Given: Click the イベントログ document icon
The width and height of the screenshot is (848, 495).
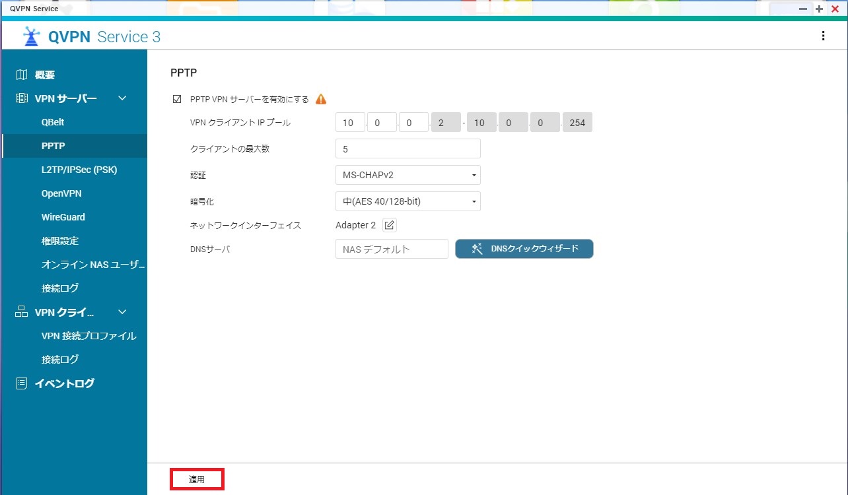Looking at the screenshot, I should 22,383.
